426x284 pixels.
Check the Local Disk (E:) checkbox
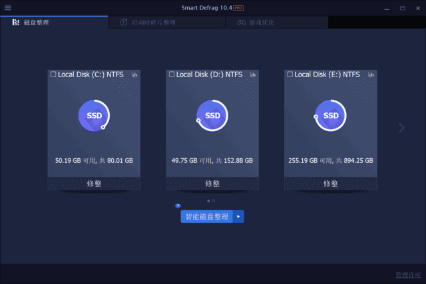coord(290,74)
